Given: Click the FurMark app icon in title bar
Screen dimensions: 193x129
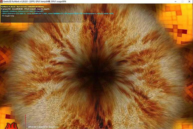Looking at the screenshot, I should (2, 2).
